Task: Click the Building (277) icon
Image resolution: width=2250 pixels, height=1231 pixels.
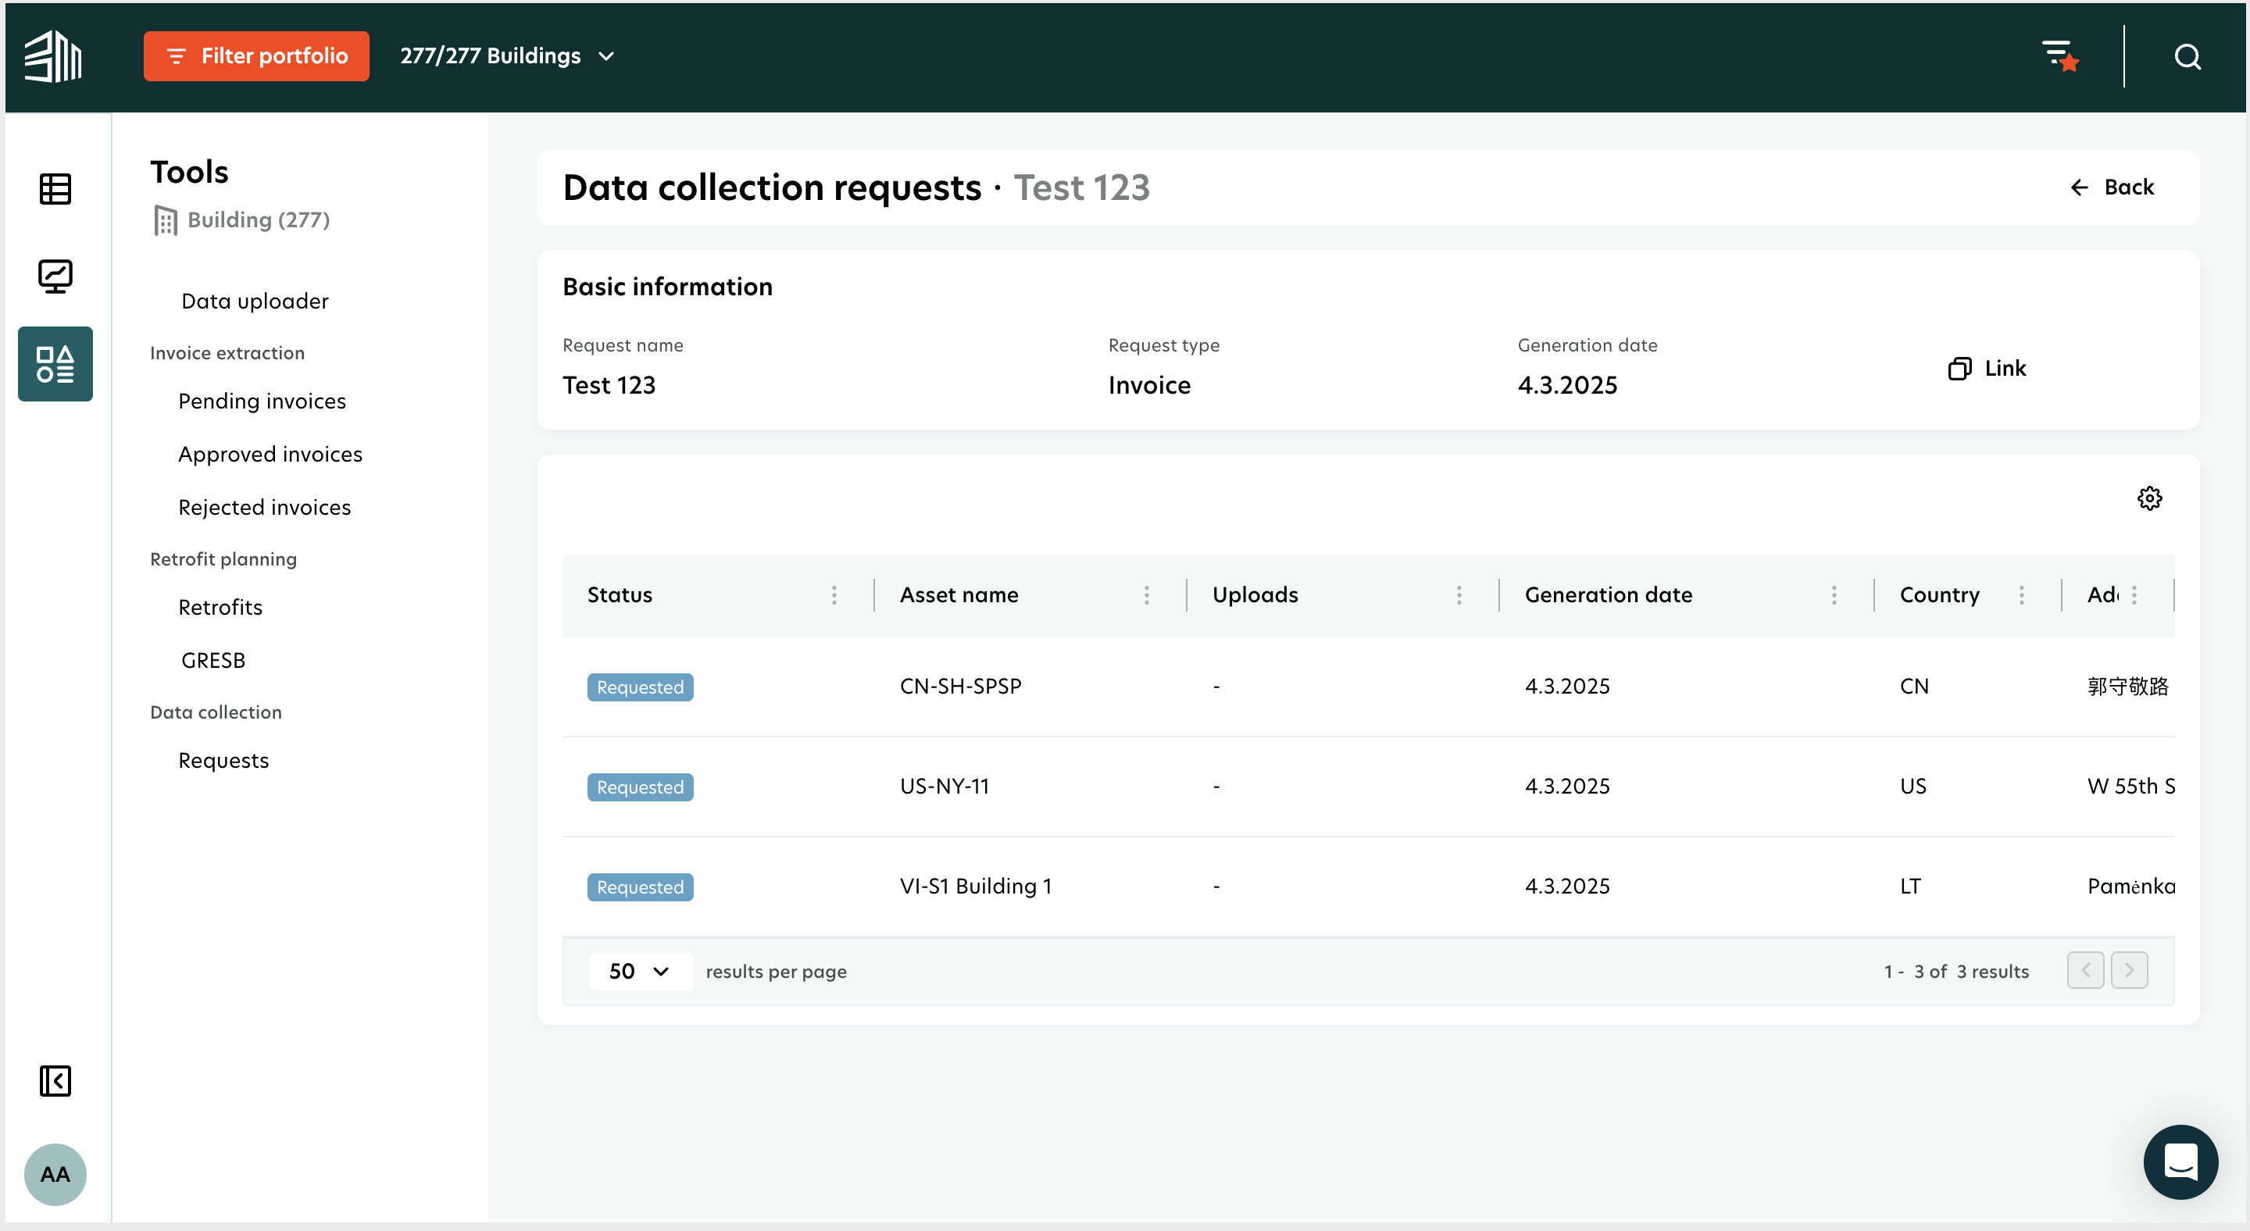Action: pyautogui.click(x=165, y=220)
